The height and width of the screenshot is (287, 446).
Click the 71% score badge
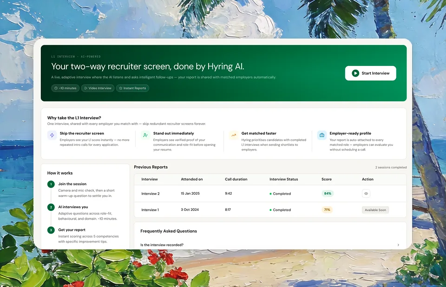(x=327, y=209)
